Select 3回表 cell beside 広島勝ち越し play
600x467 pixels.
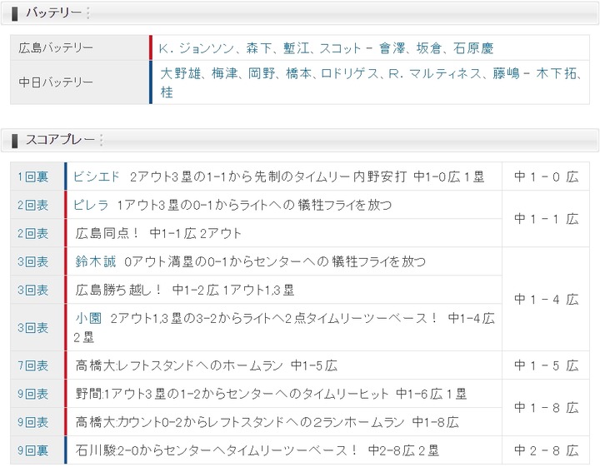click(37, 290)
